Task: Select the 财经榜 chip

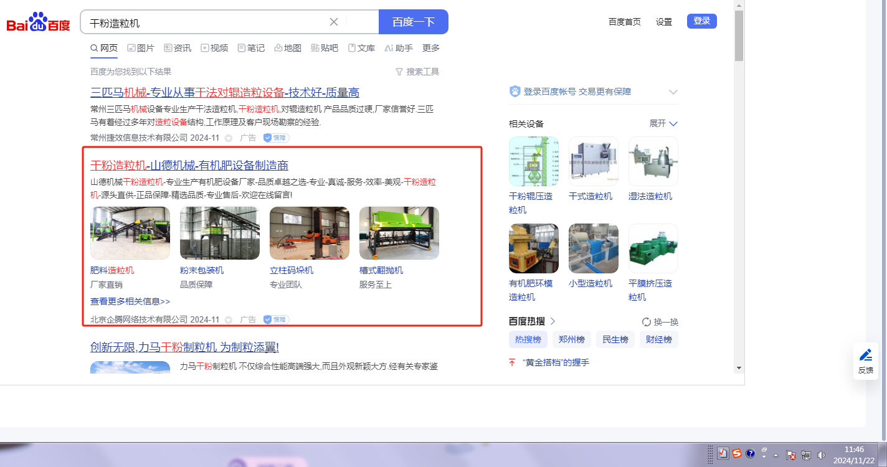Action: click(659, 339)
